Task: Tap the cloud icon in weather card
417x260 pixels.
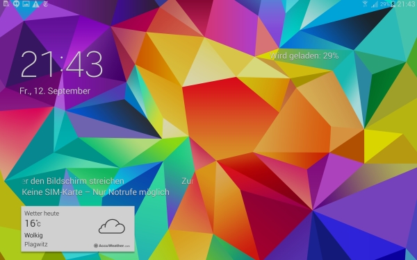Action: click(x=112, y=226)
